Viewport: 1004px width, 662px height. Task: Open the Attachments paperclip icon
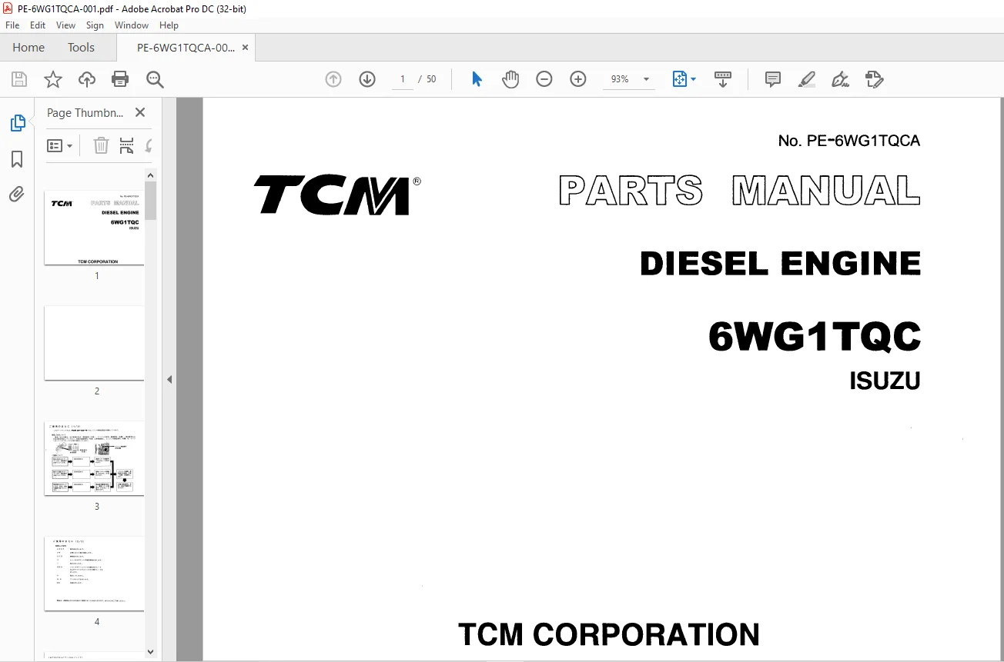pyautogui.click(x=17, y=195)
